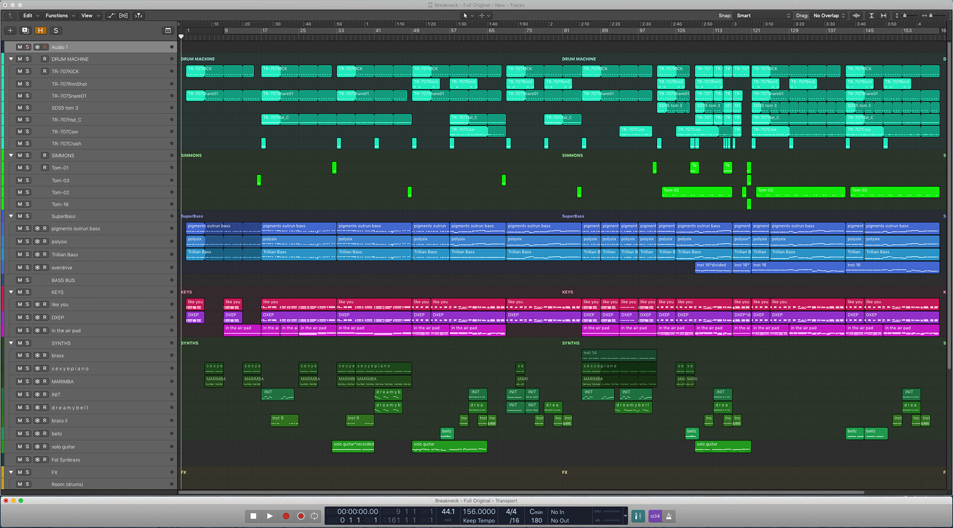Image resolution: width=953 pixels, height=528 pixels.
Task: Click the back arrow in Tracks toolbar
Action: [10, 15]
